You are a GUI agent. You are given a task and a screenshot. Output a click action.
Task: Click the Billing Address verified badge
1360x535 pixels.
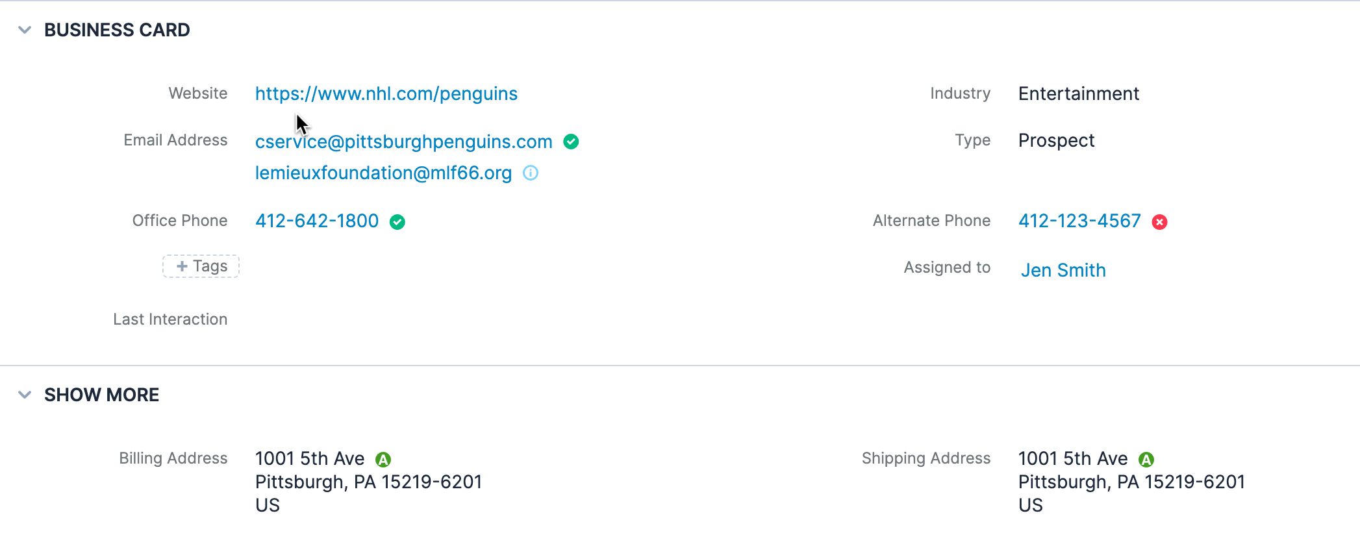[x=383, y=460]
